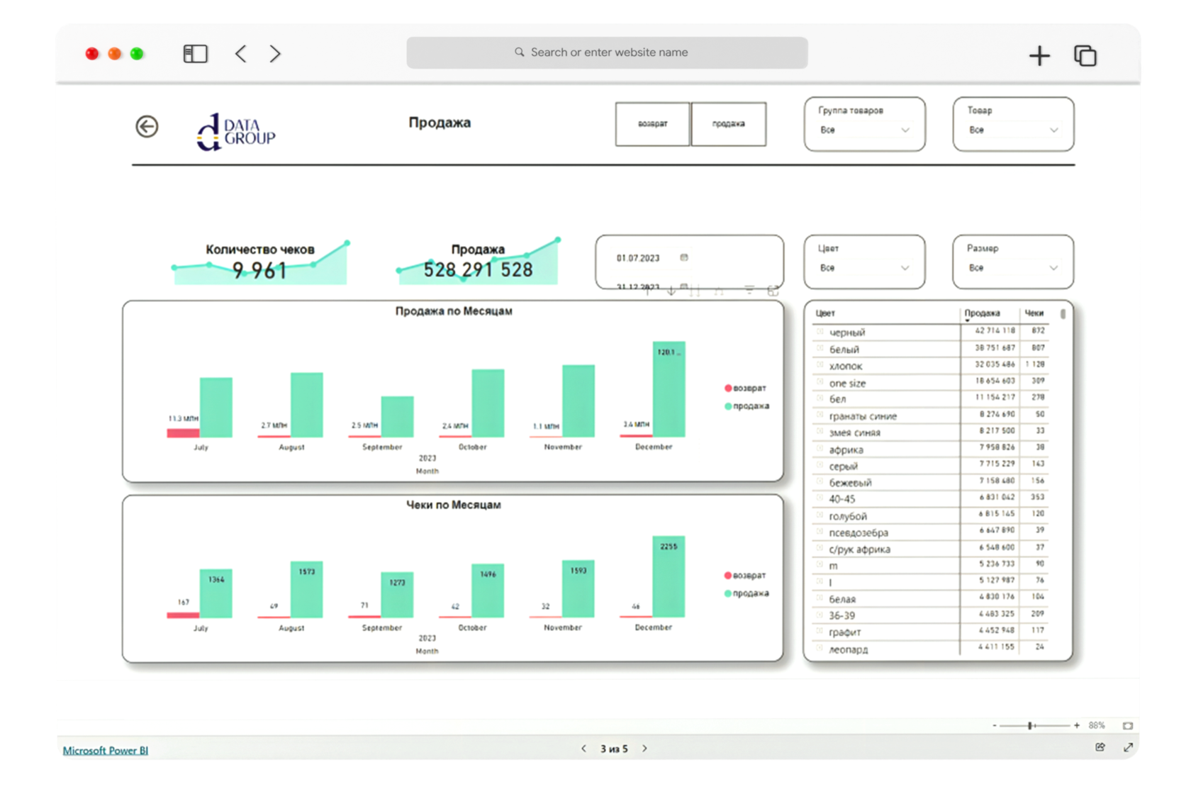
Task: Expand the 'Цвет' dropdown slicer
Action: 864,268
